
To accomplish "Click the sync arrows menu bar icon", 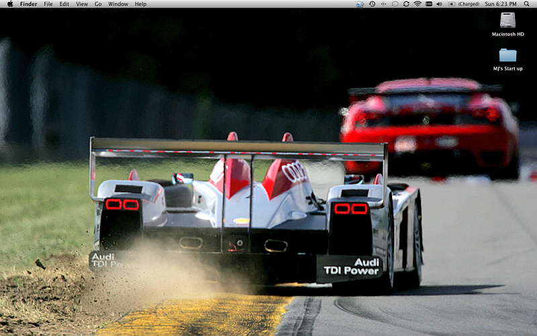I will [406, 4].
